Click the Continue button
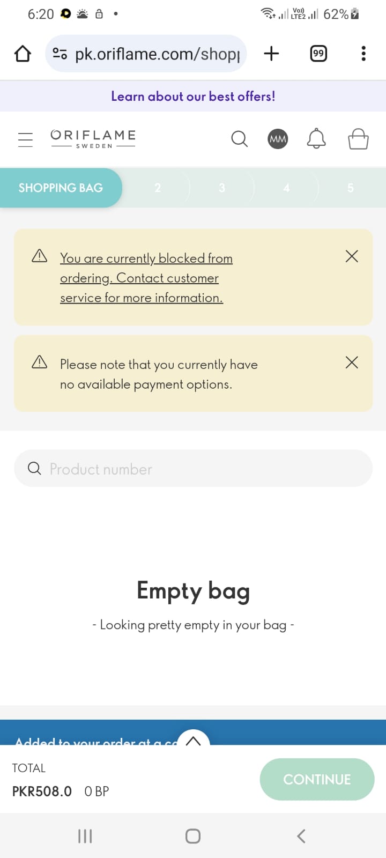Screen dimensions: 386x858 click(317, 779)
